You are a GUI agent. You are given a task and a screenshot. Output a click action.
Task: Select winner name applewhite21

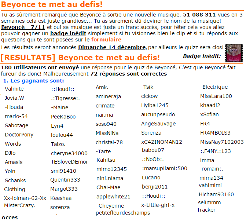pyautogui.click(x=113, y=197)
